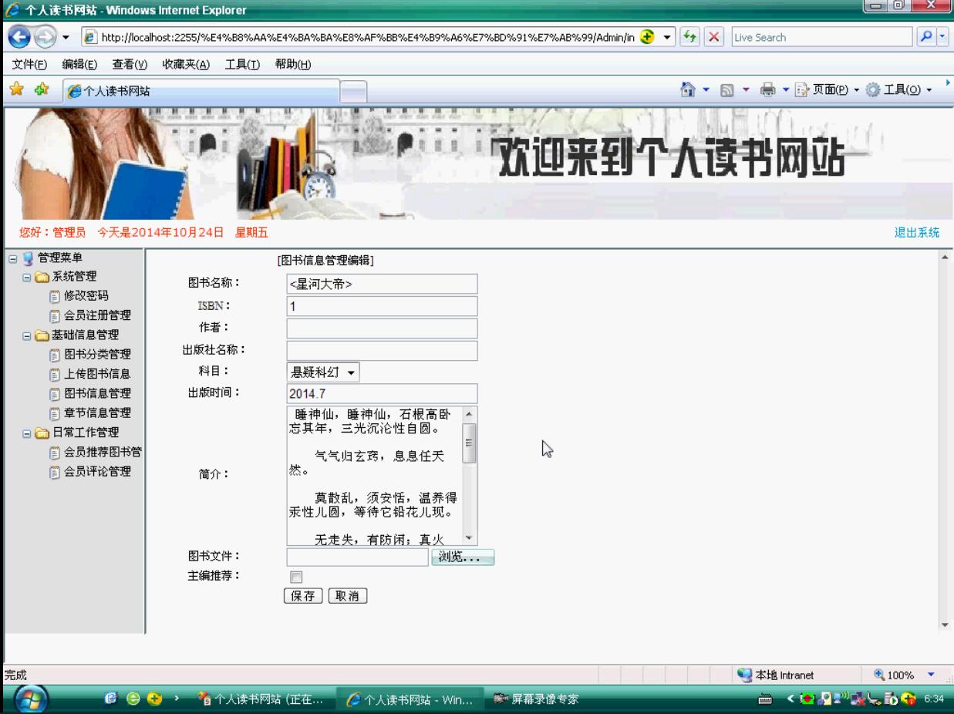Open the address bar history dropdown

point(667,37)
